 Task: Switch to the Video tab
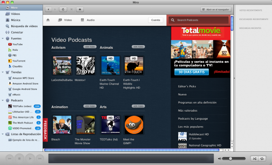[x=65, y=20]
